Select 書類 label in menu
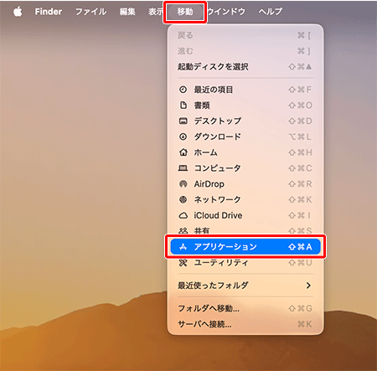The width and height of the screenshot is (377, 371). pos(202,106)
